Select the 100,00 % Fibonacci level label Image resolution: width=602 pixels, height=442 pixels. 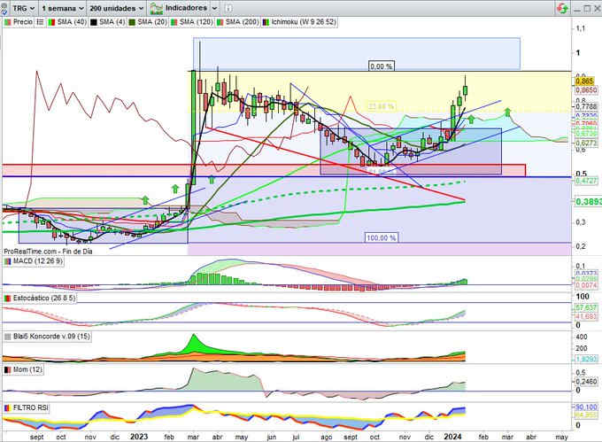[382, 237]
